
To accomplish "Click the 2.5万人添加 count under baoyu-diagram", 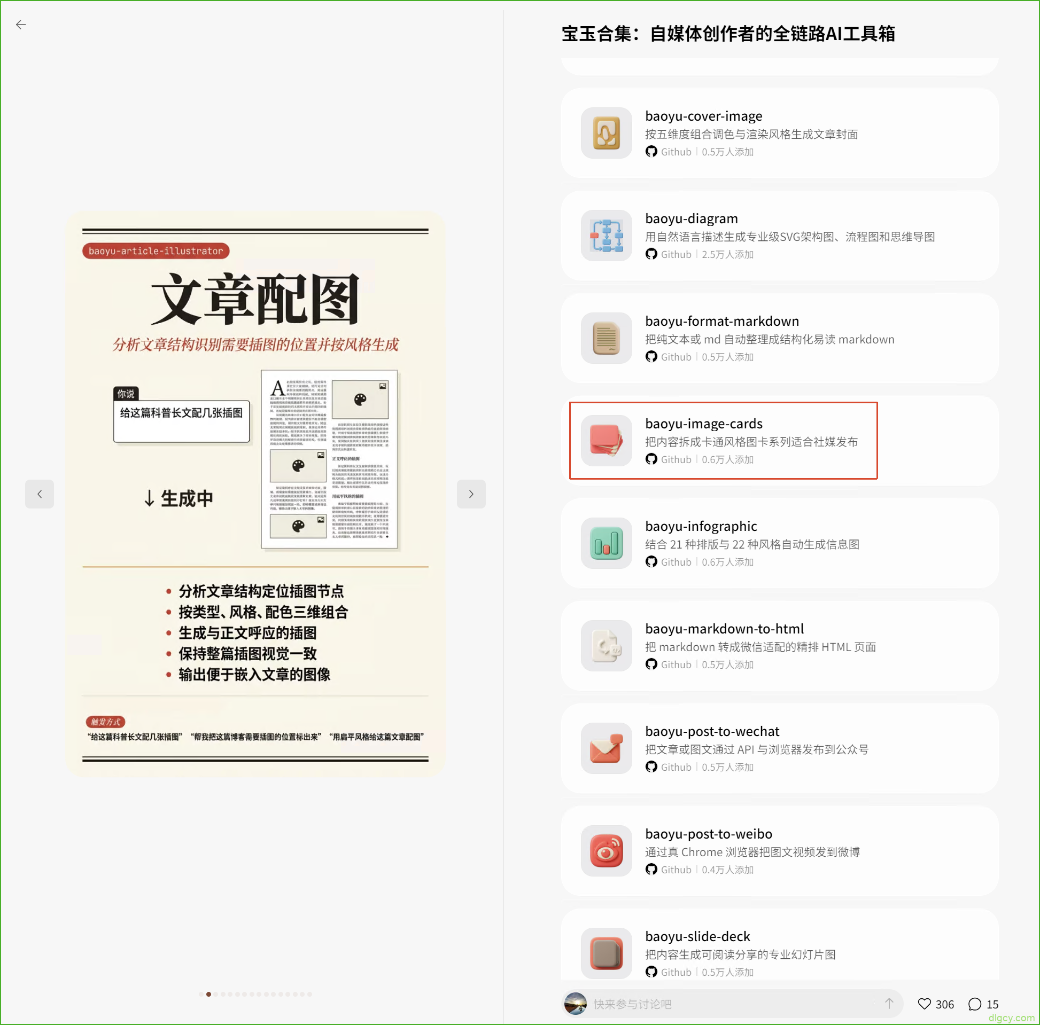I will point(727,254).
